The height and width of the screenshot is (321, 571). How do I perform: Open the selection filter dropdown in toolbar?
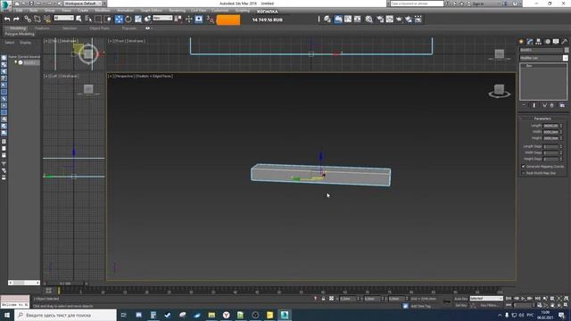pos(63,18)
